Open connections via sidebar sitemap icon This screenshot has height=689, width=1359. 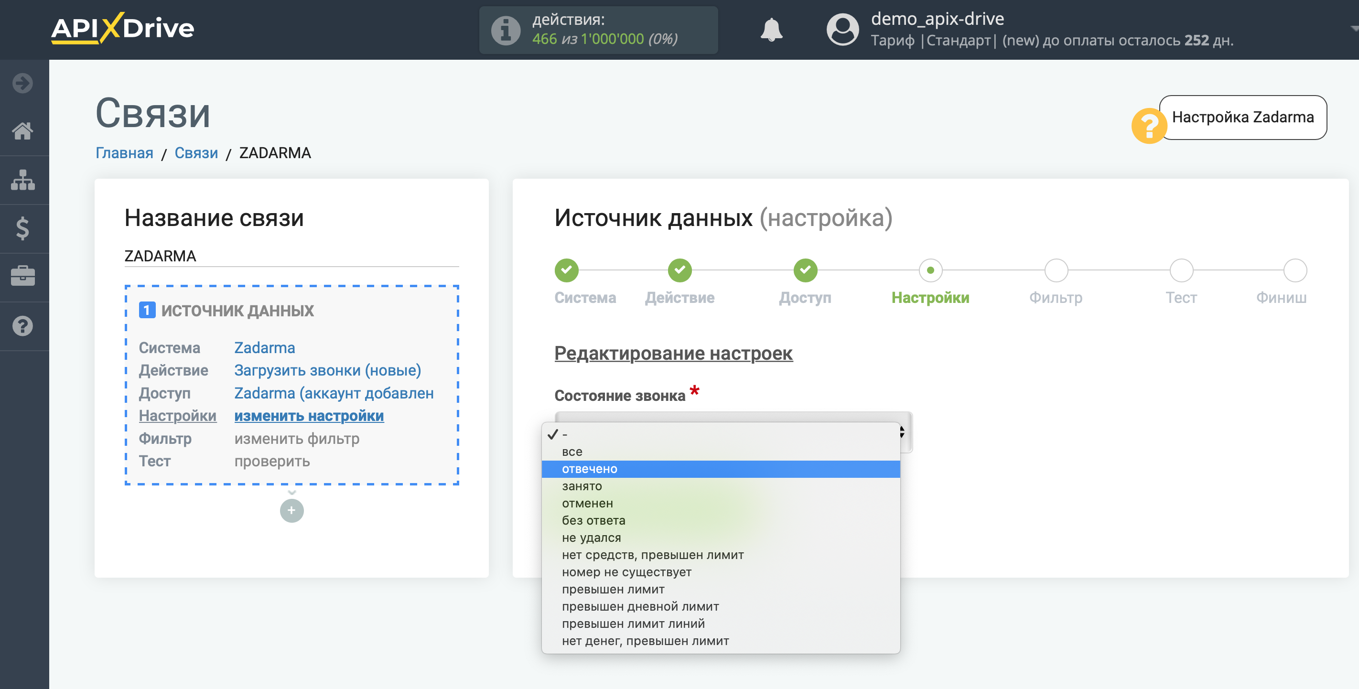(x=22, y=180)
